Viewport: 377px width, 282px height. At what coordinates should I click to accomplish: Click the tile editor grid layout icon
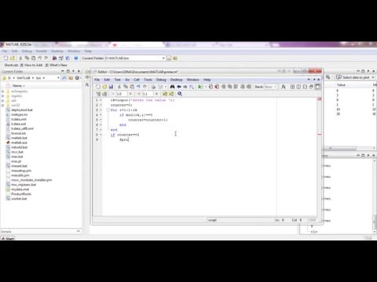tap(292, 87)
